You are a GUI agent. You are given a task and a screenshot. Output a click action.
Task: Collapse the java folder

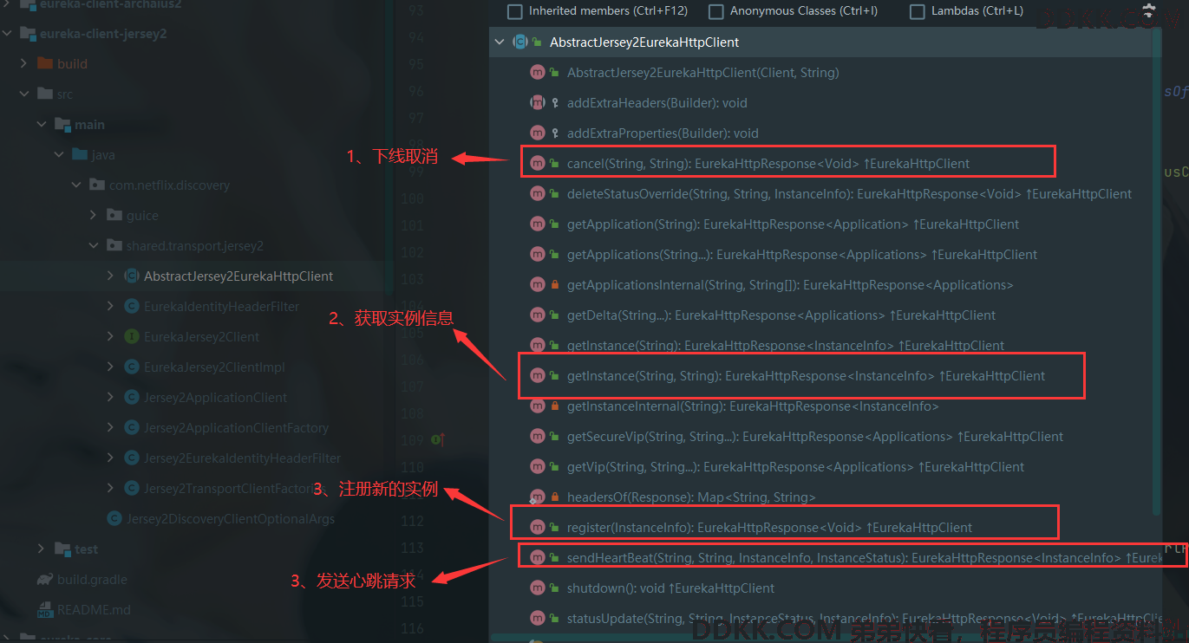pos(58,155)
